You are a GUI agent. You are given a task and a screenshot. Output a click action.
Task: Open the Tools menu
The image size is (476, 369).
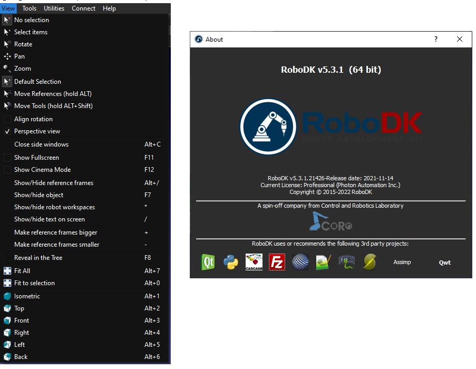tap(30, 8)
